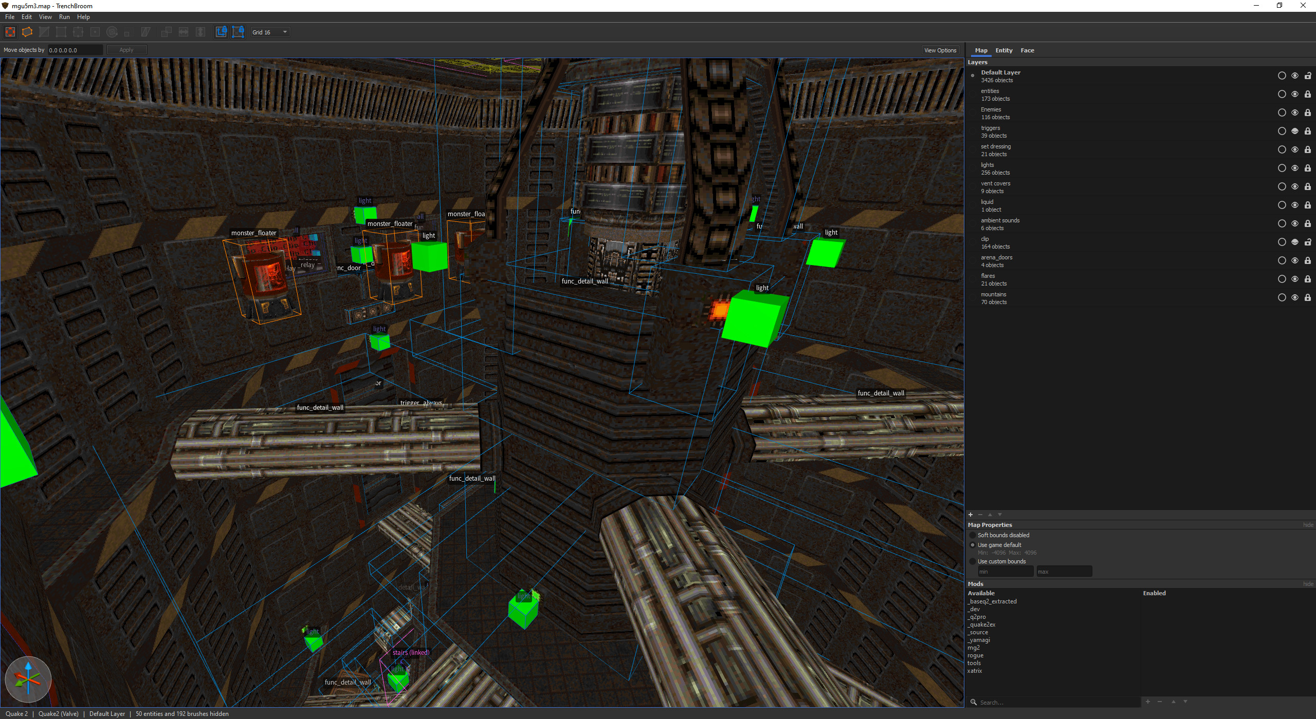Select the _quake2ex mod
This screenshot has height=719, width=1316.
(982, 625)
